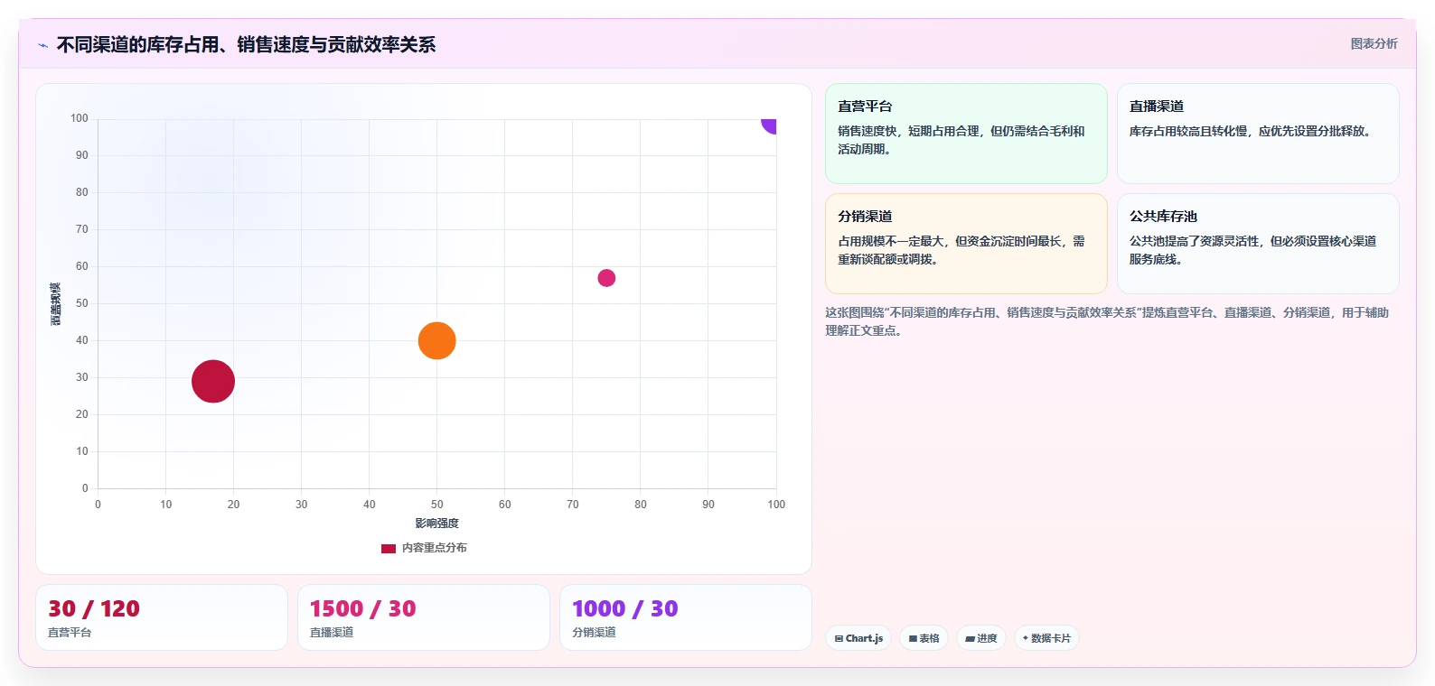Open the 直播渠道 insight card
This screenshot has height=686, width=1435.
(x=1258, y=134)
